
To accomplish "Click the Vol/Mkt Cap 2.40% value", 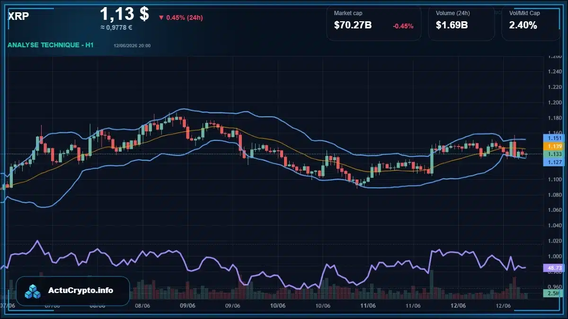I will [x=523, y=26].
